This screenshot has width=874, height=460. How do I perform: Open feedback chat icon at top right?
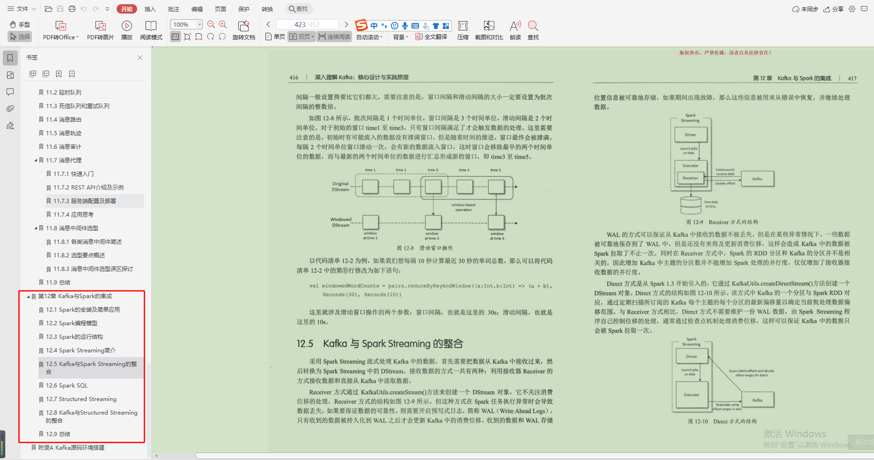point(864,9)
